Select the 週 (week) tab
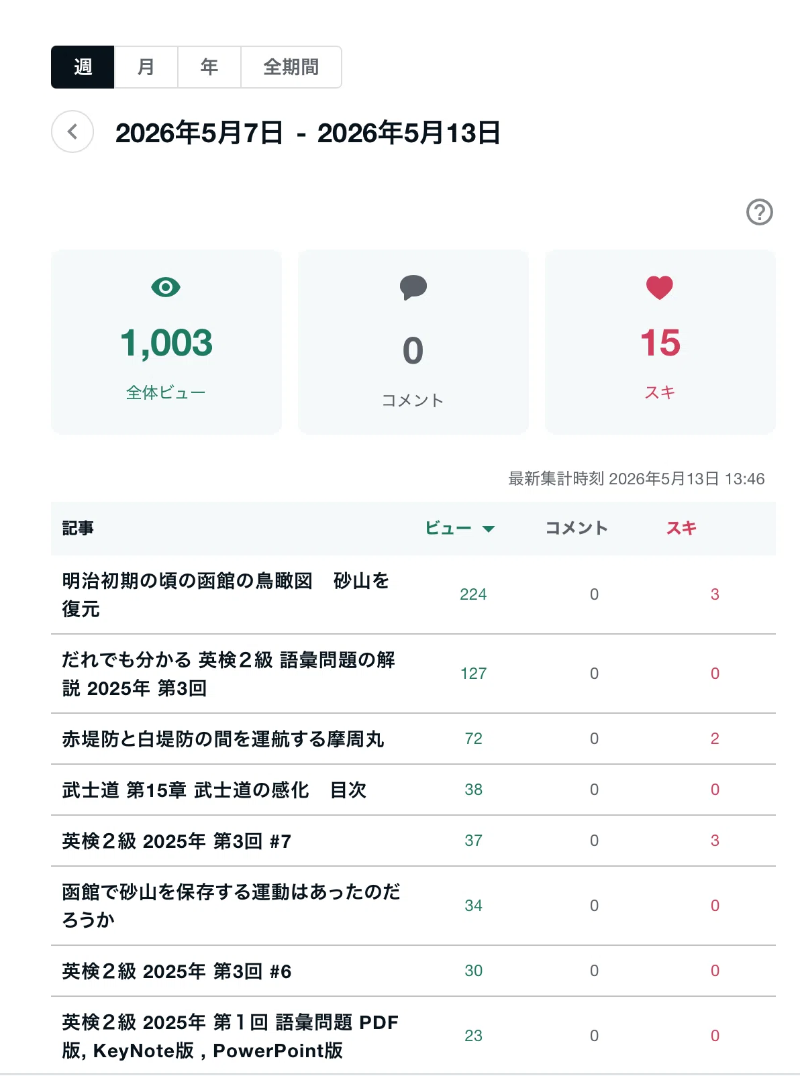Screen dimensions: 800x1076 pos(83,67)
